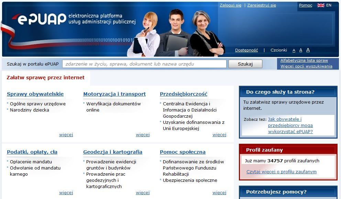Screen dimensions: 341x199
Task: Open Przedsiębiorczość category
Action: click(184, 94)
